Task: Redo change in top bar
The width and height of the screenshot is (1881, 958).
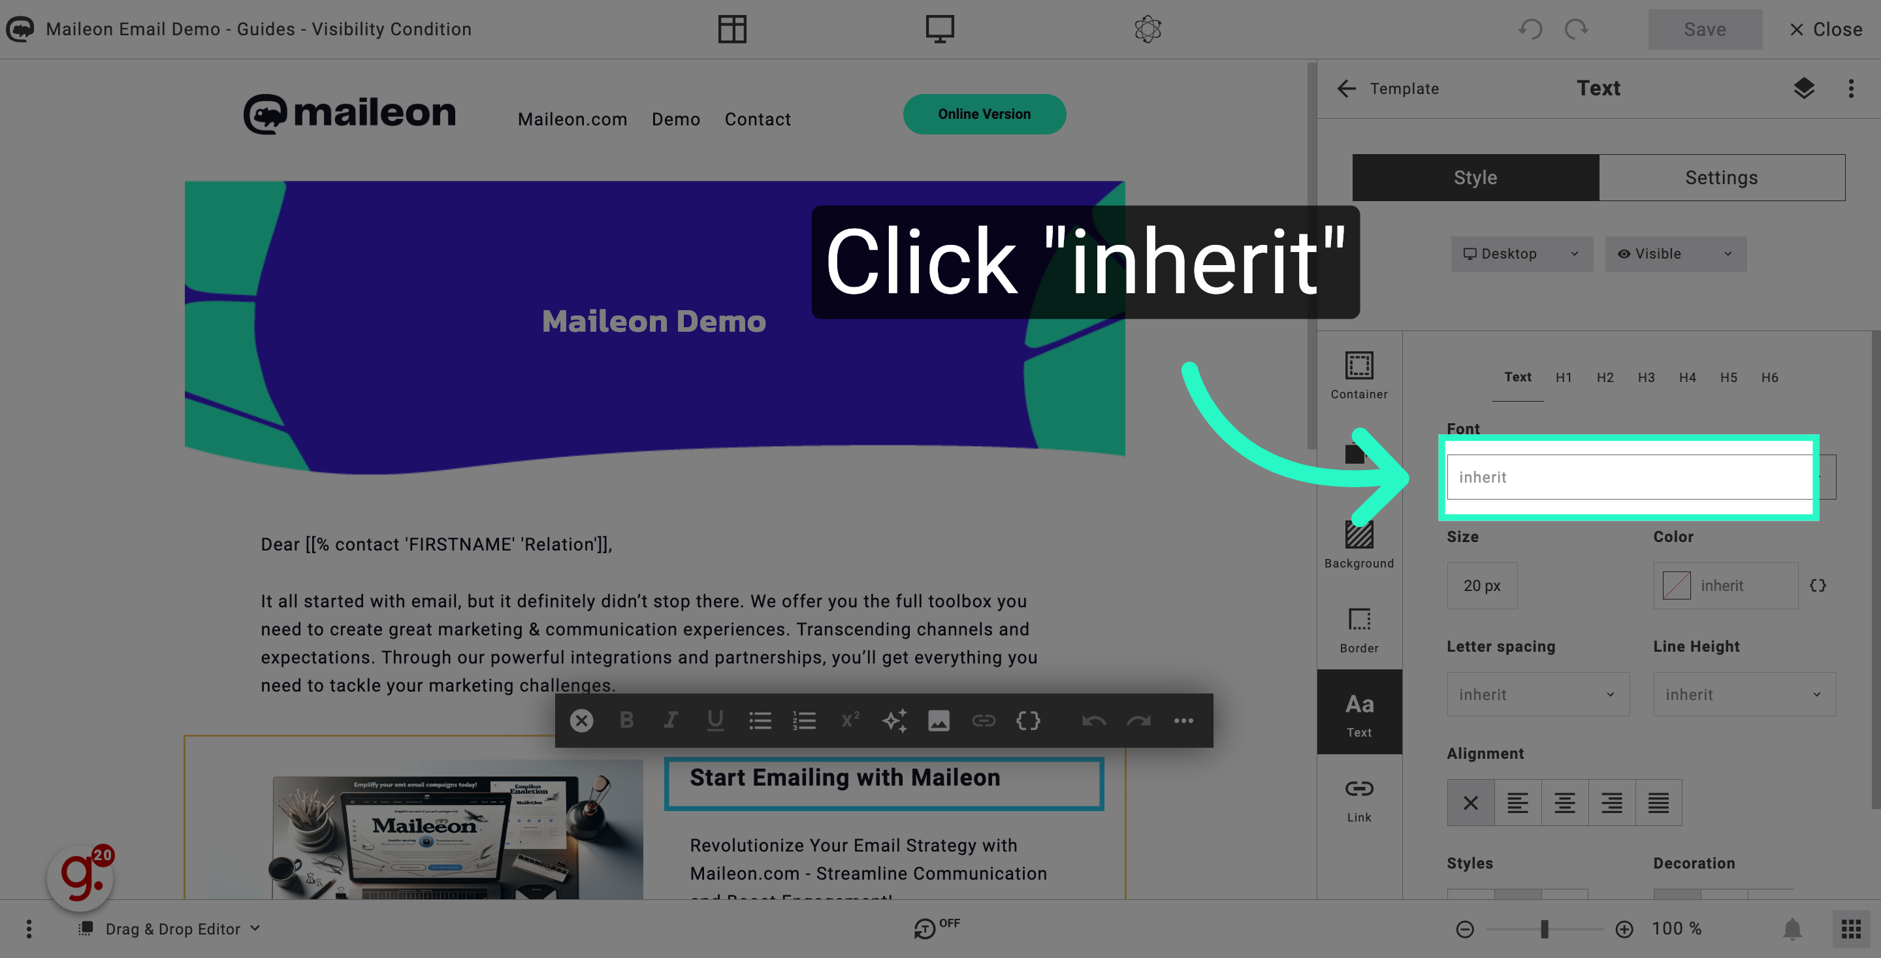Action: [1577, 29]
